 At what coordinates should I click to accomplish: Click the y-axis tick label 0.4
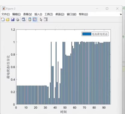[13, 80]
